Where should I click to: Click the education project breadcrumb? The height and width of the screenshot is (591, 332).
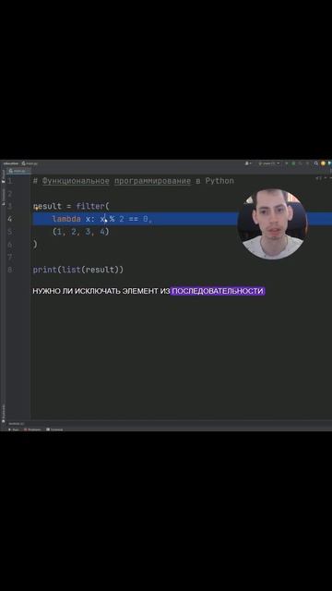pyautogui.click(x=10, y=163)
